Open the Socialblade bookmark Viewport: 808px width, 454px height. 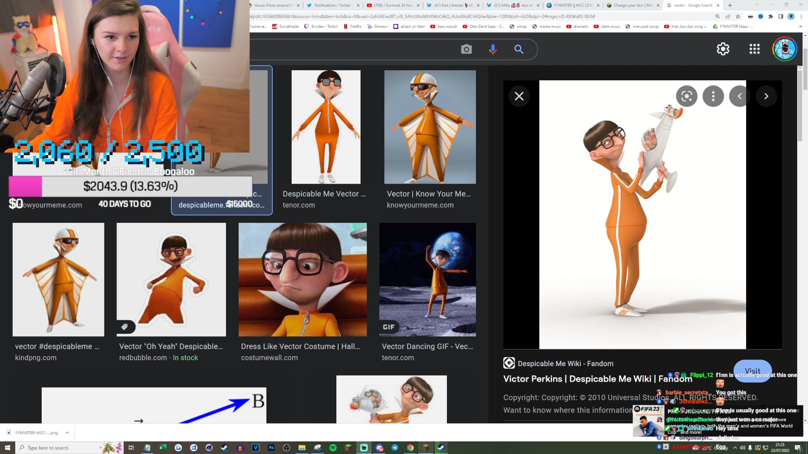coord(285,26)
